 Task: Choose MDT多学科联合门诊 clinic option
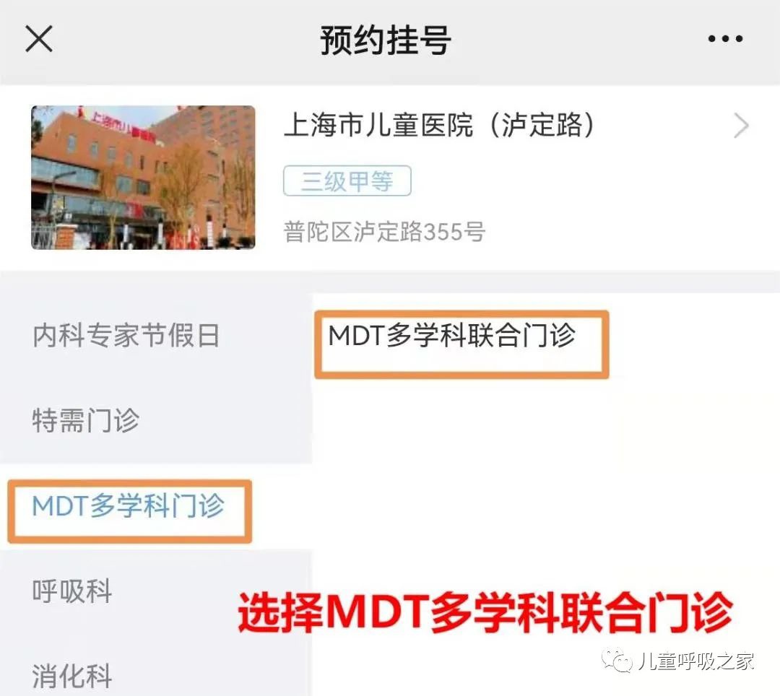pos(461,344)
